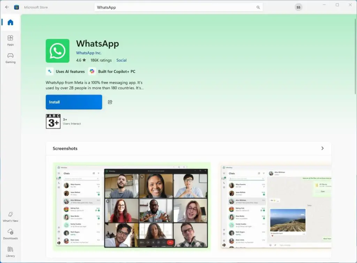The image size is (357, 263).
Task: Click the search magnifier icon
Action: (x=258, y=7)
